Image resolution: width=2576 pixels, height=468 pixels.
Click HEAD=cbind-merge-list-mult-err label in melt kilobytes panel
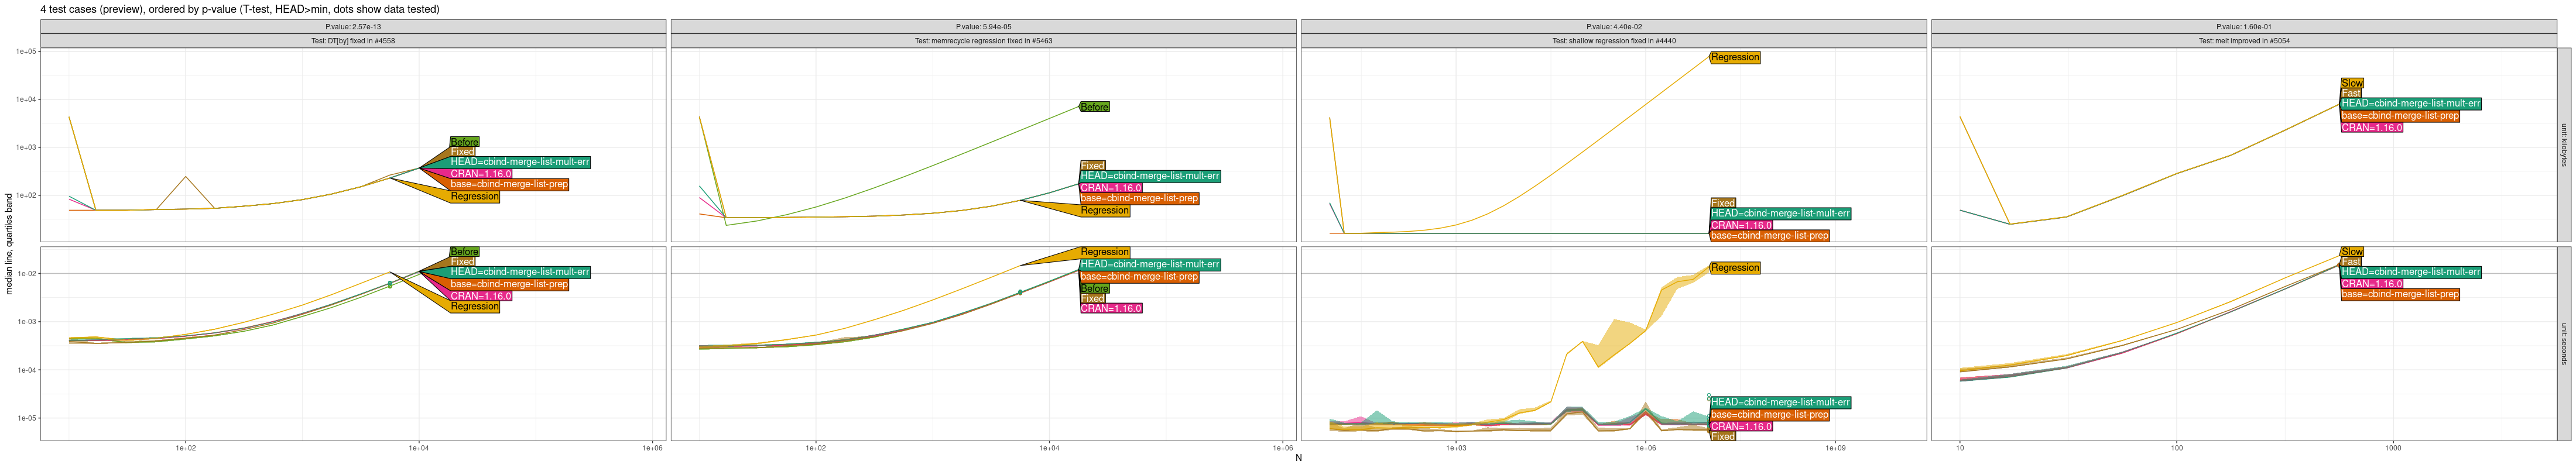[2410, 103]
